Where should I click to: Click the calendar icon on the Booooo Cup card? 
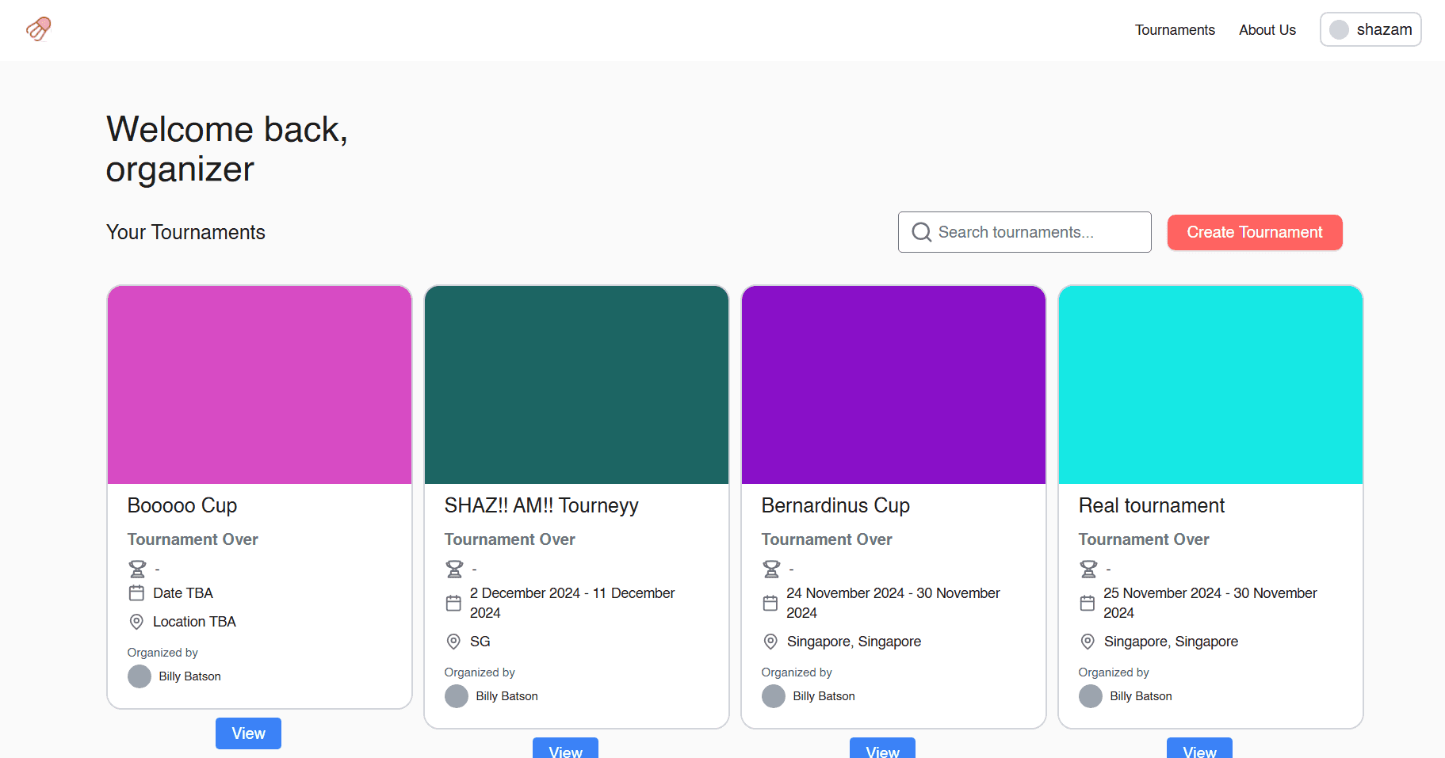point(136,592)
